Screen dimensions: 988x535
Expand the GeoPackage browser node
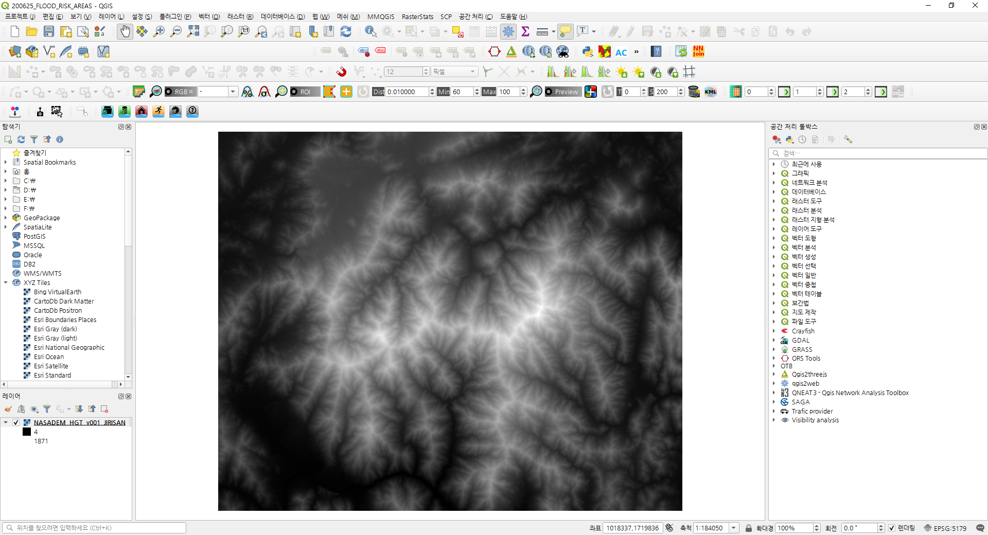(6, 218)
